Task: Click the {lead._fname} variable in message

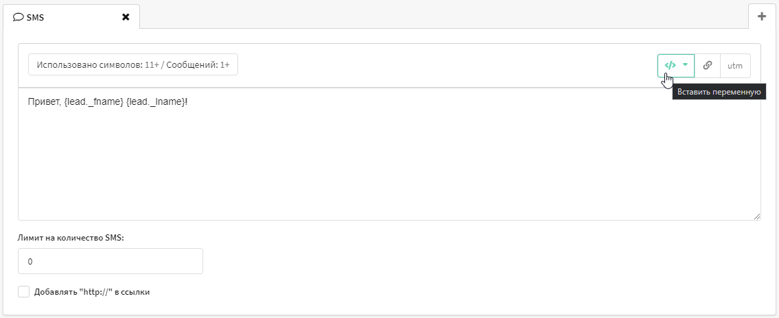Action: point(93,101)
